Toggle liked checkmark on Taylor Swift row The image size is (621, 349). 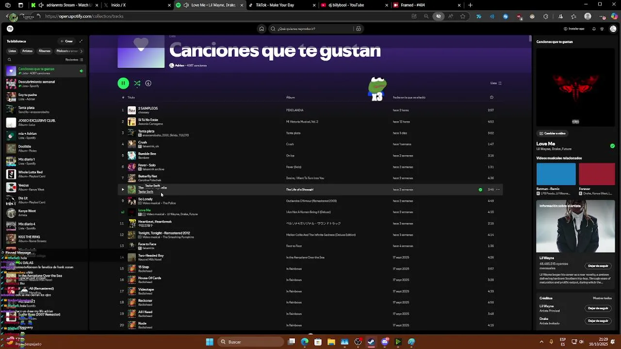[480, 190]
